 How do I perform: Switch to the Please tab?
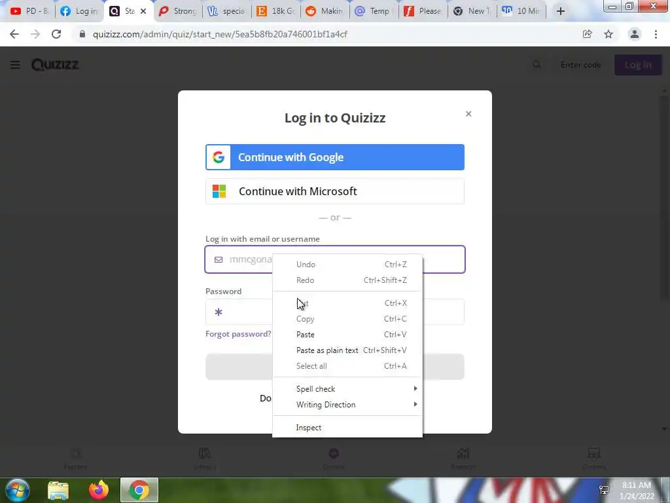tap(423, 11)
